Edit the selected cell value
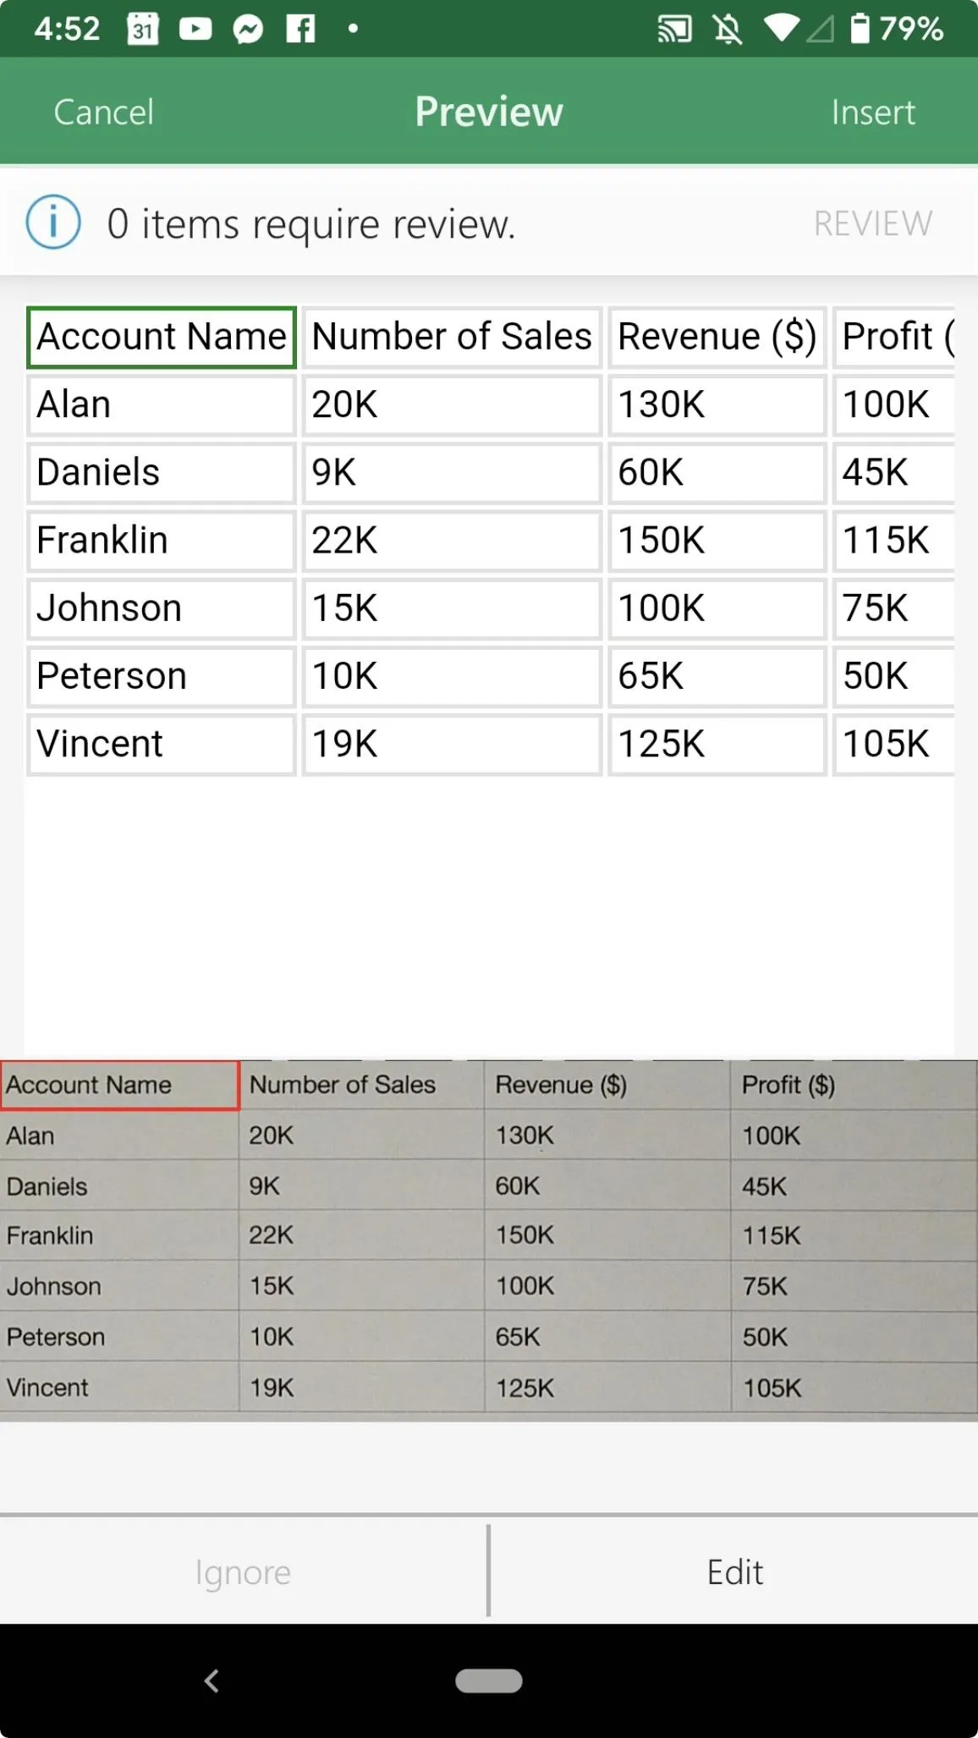 point(734,1572)
